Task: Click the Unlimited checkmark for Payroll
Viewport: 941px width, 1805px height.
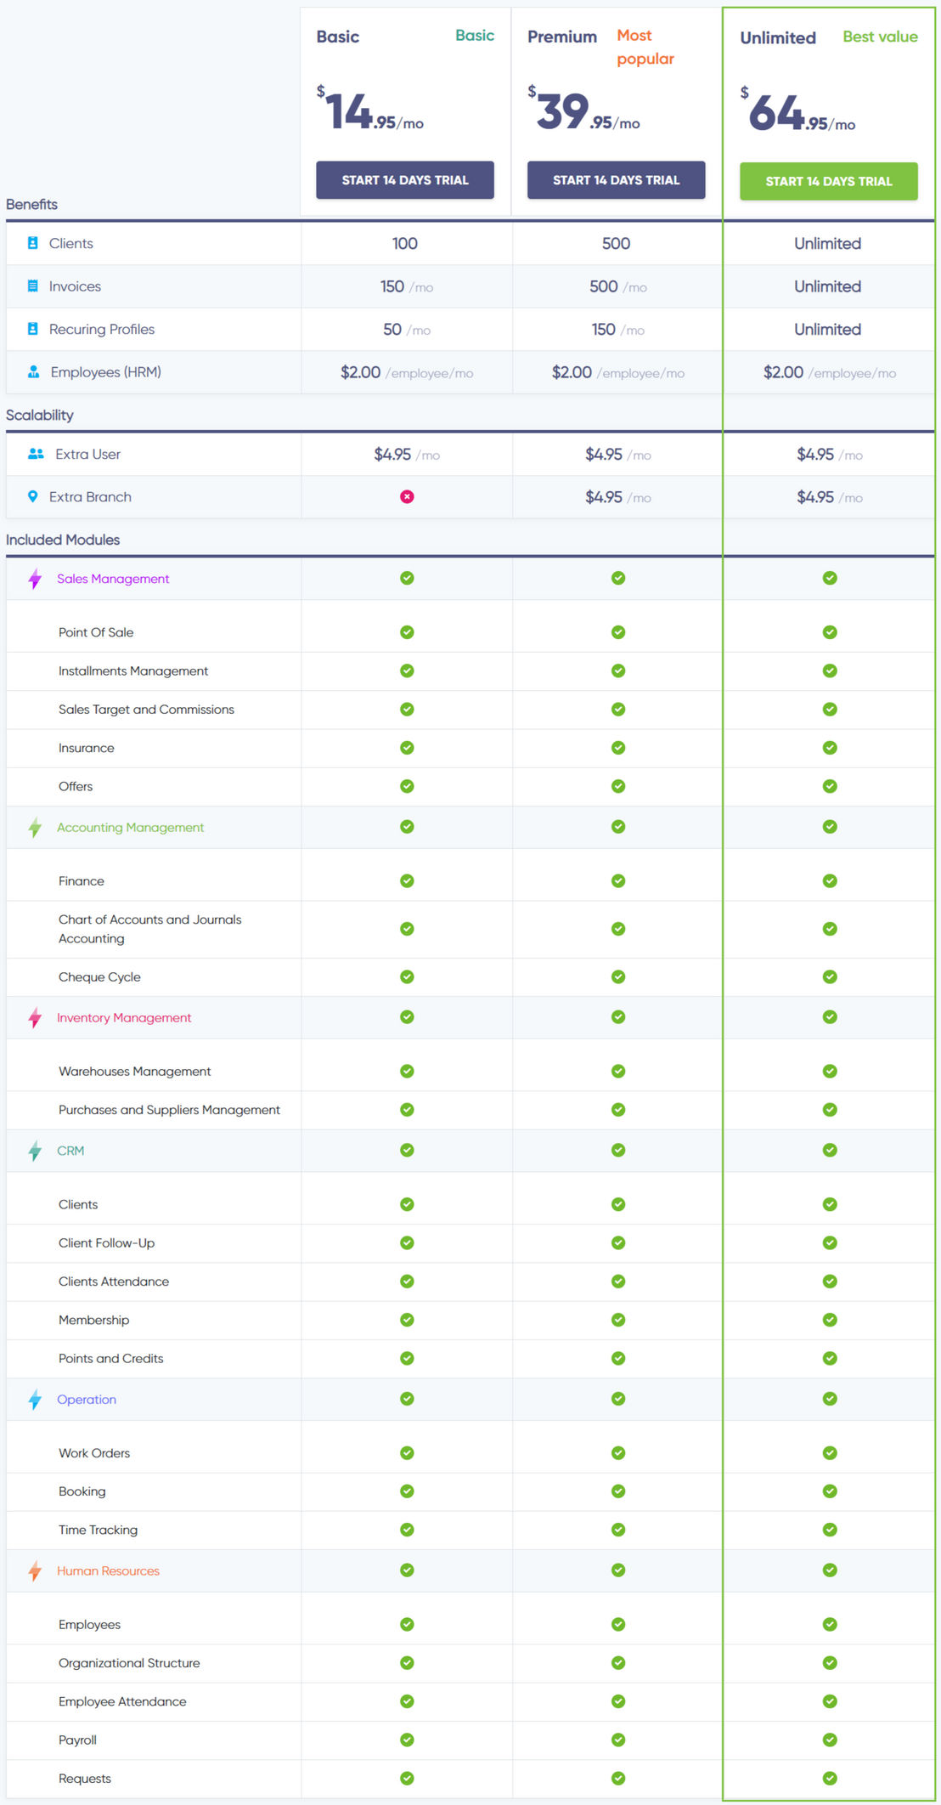Action: coord(830,1740)
